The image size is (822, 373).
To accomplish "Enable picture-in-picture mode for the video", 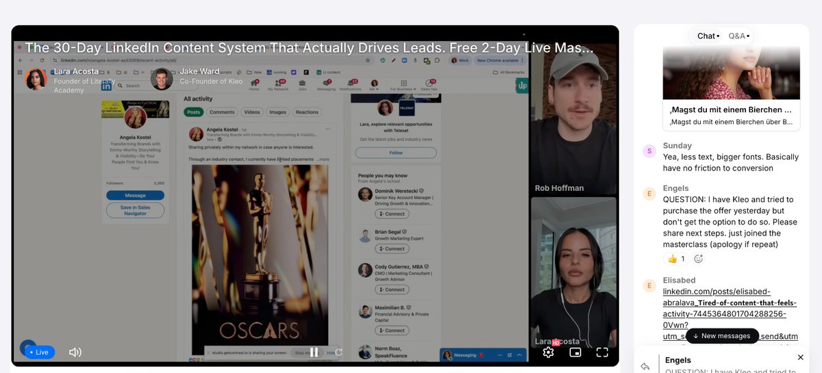I will click(x=575, y=352).
